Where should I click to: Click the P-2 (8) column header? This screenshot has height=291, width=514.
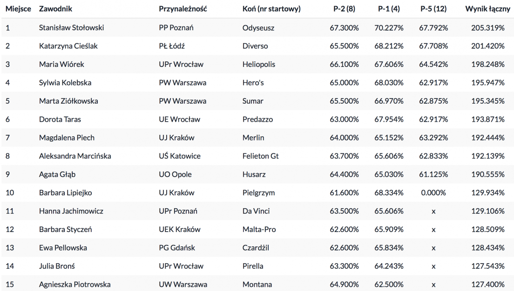[344, 9]
